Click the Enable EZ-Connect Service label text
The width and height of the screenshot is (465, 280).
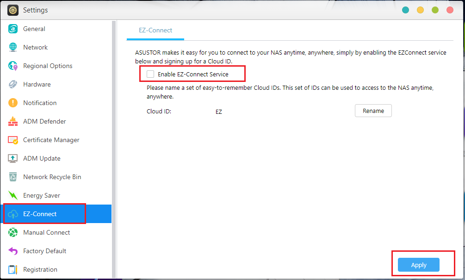point(193,75)
